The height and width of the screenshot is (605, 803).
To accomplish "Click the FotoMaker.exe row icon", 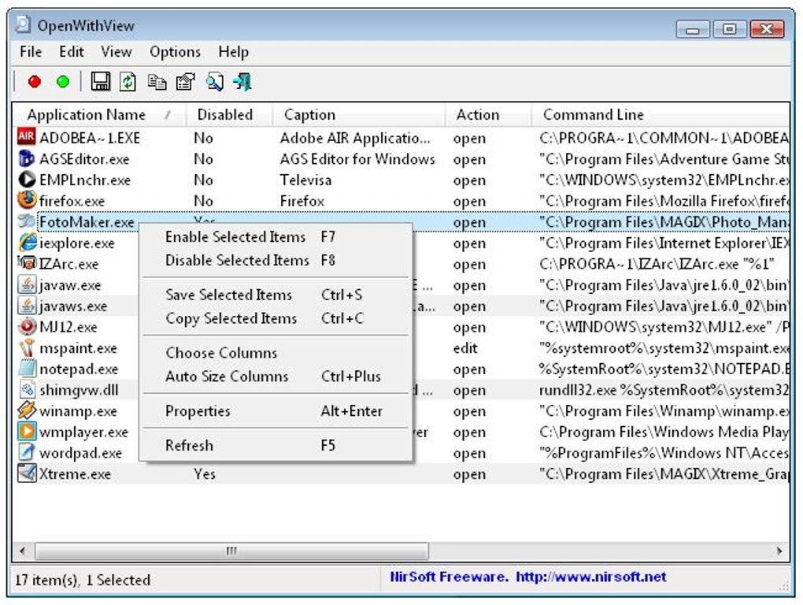I will point(26,221).
